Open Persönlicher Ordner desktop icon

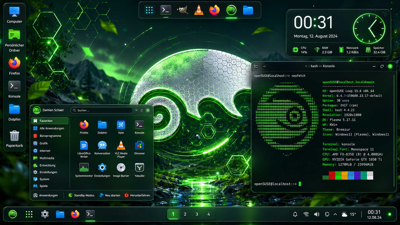[x=14, y=41]
